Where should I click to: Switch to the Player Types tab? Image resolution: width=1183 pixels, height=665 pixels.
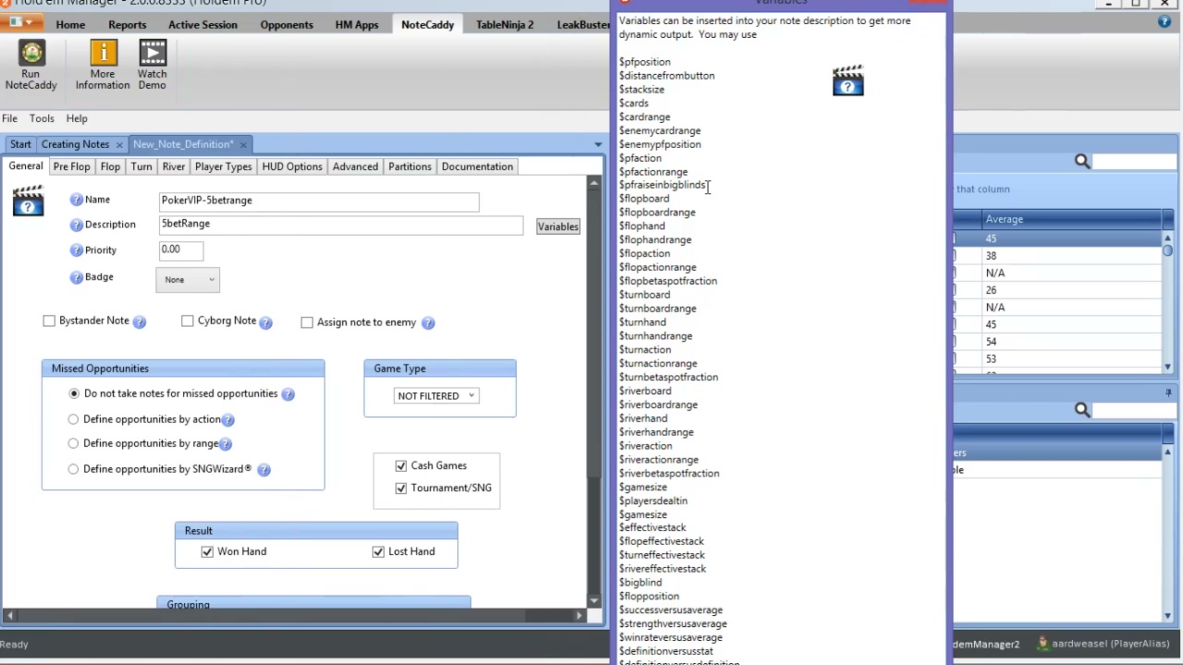[x=223, y=167]
